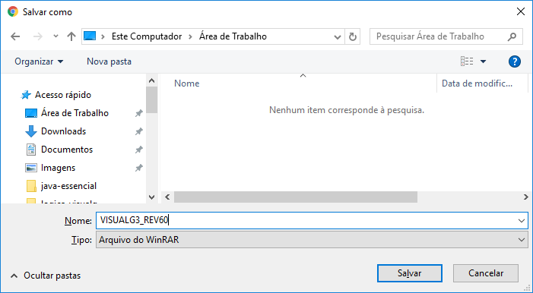Expand the view options dropdown arrow
Viewport: 533px width, 293px height.
point(483,61)
